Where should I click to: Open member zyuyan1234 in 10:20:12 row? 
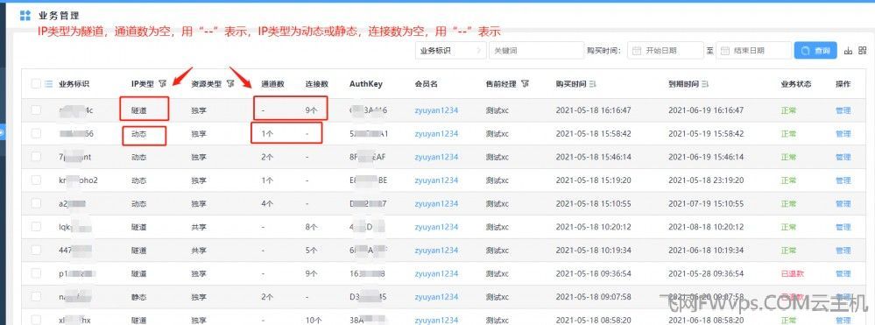tap(436, 228)
